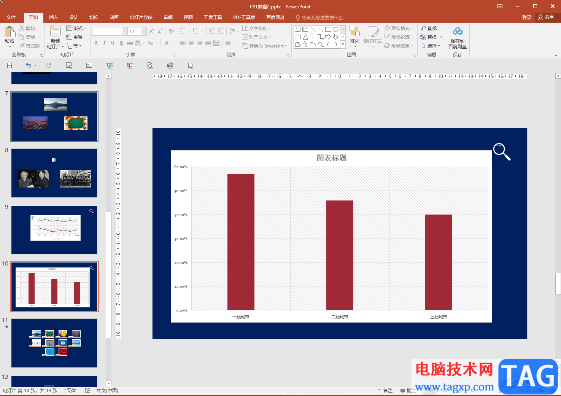Select the triangle shape in shapes gallery

(305, 37)
